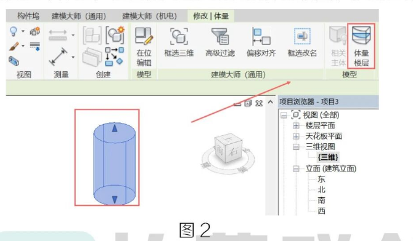The width and height of the screenshot is (413, 241).
Task: Open the 南 elevation view
Action: [x=321, y=200]
